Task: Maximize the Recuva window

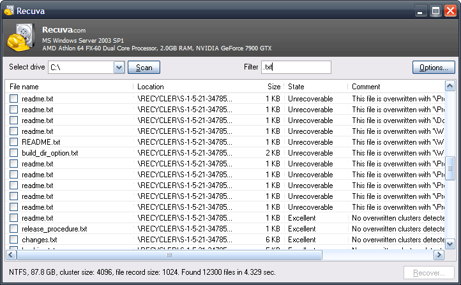Action: point(435,10)
